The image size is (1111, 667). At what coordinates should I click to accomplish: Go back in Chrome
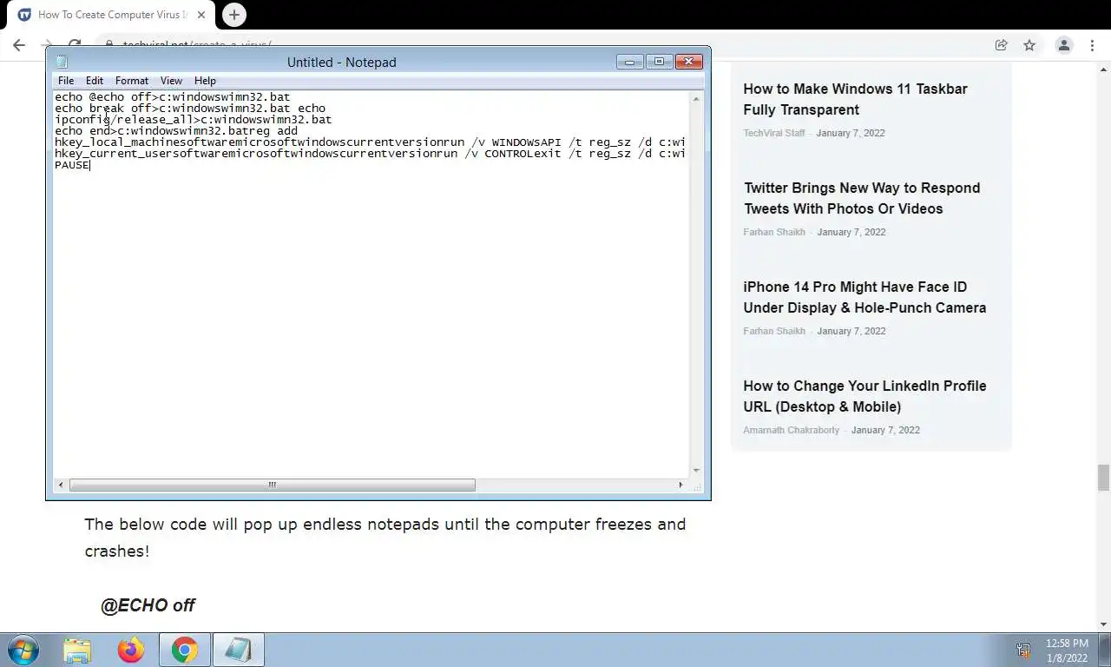pyautogui.click(x=19, y=45)
